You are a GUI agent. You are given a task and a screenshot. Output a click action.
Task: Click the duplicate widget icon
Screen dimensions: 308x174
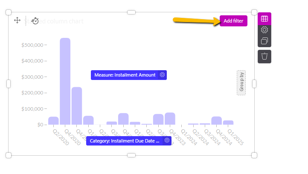coord(264,41)
